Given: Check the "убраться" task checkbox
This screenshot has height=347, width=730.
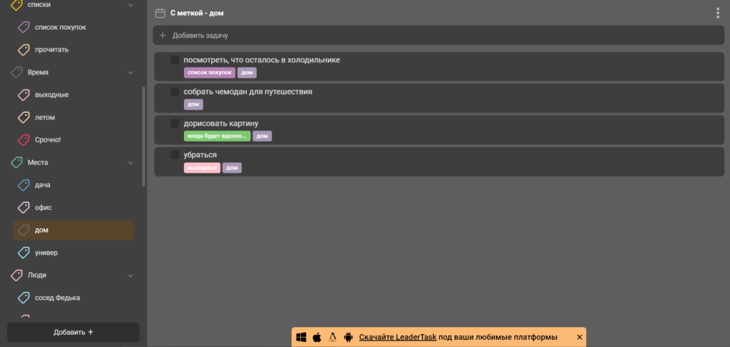Looking at the screenshot, I should (175, 155).
